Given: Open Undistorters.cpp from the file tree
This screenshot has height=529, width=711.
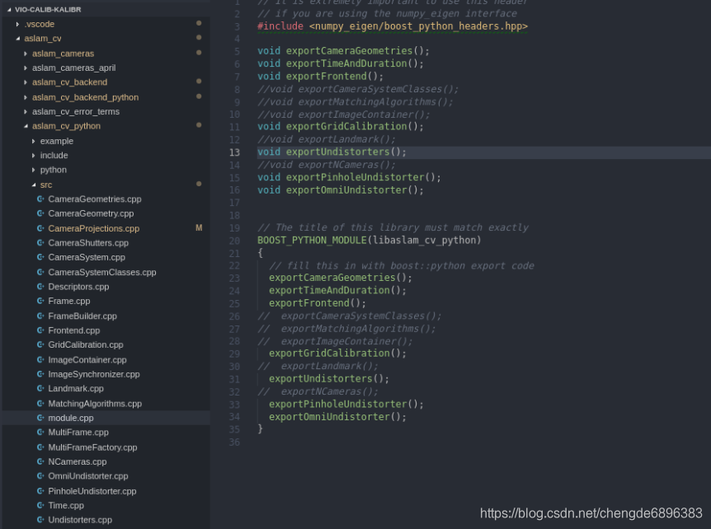Looking at the screenshot, I should 80,520.
